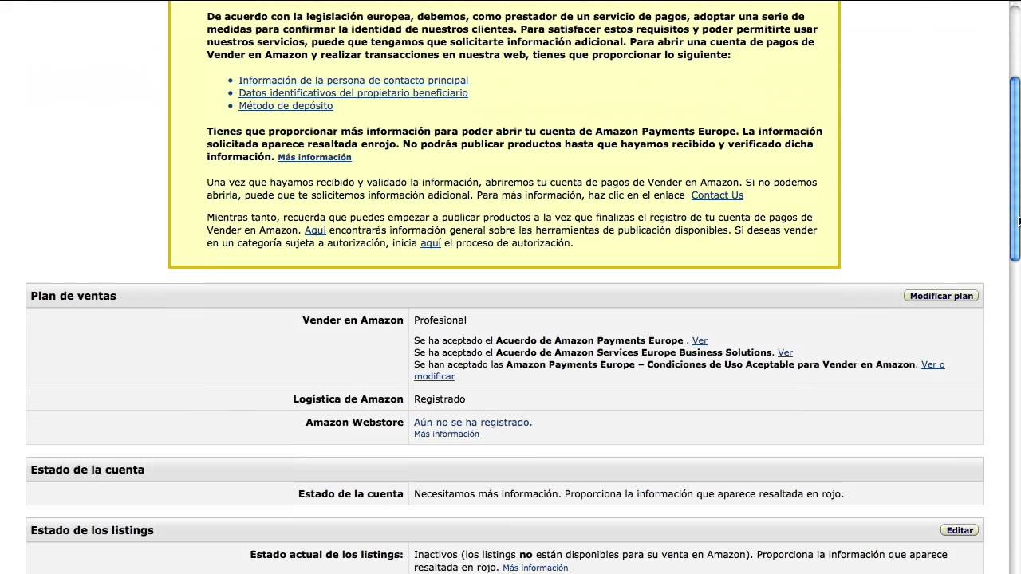
Task: View the Amazon Payments Europe agreement
Action: pyautogui.click(x=700, y=340)
